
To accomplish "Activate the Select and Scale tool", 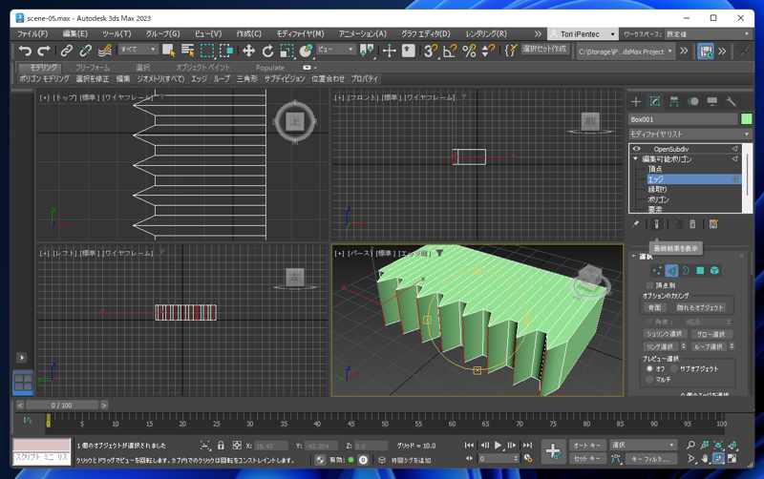I will (287, 51).
